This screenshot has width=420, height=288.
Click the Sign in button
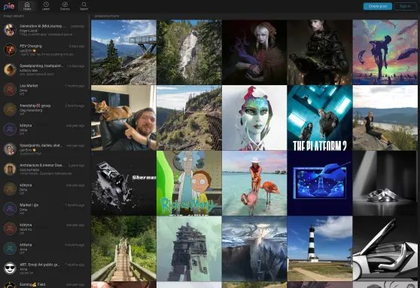coord(405,6)
